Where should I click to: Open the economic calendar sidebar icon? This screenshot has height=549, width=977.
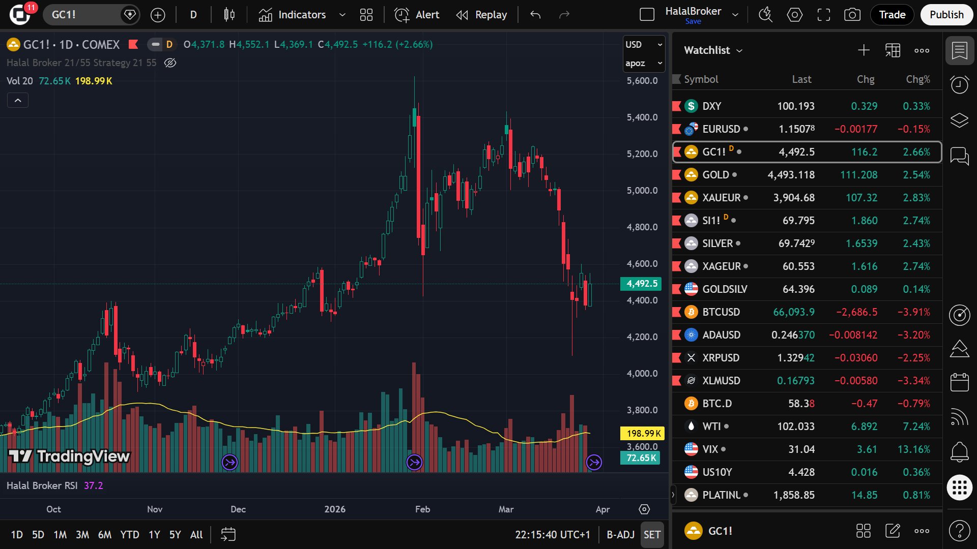pos(959,382)
